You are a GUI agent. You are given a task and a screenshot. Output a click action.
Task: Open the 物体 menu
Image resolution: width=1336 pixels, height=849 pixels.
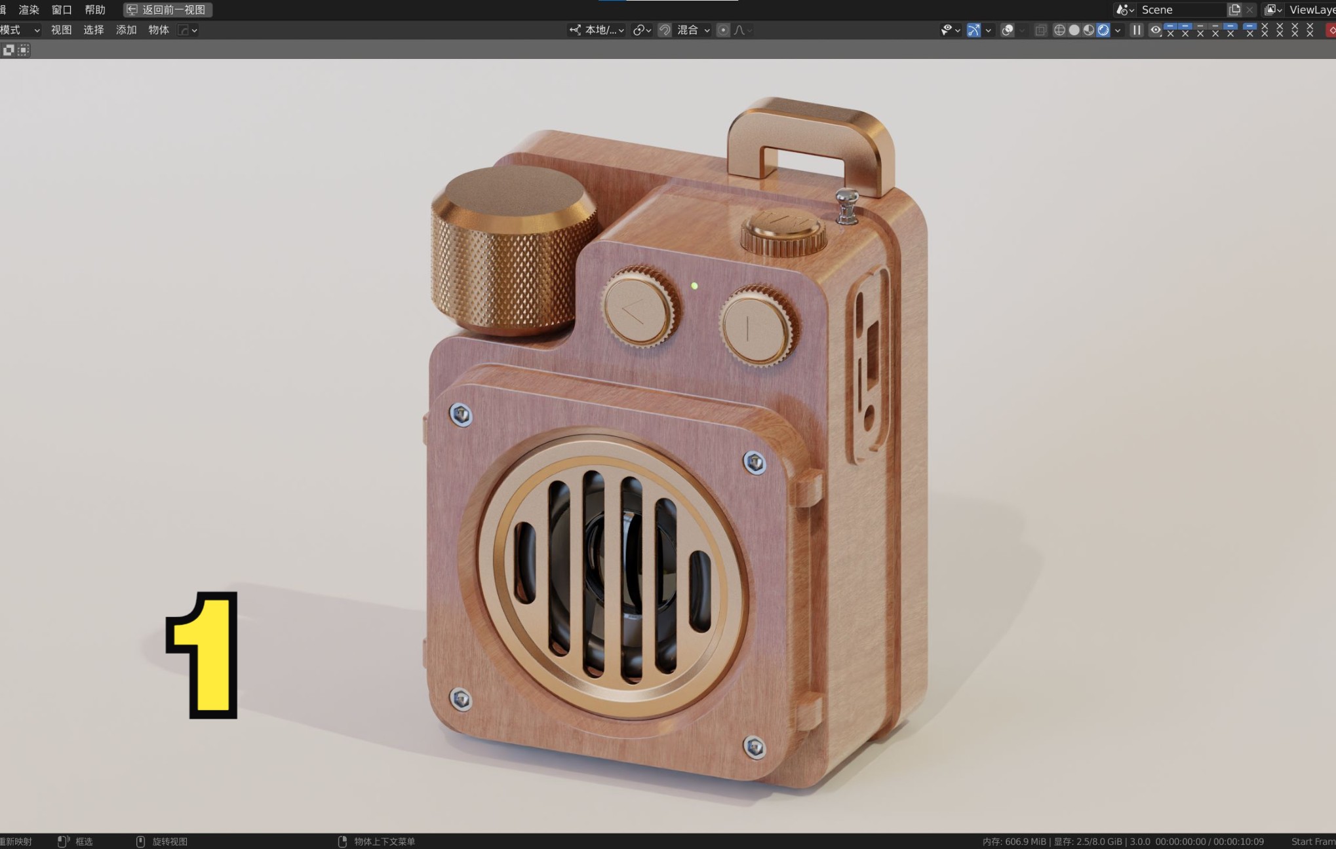click(158, 30)
